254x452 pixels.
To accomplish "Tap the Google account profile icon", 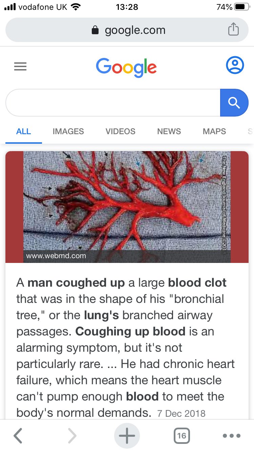I will pos(235,65).
